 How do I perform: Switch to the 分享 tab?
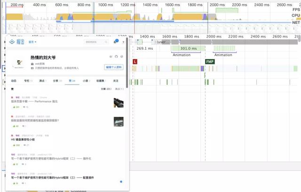(x=57, y=81)
